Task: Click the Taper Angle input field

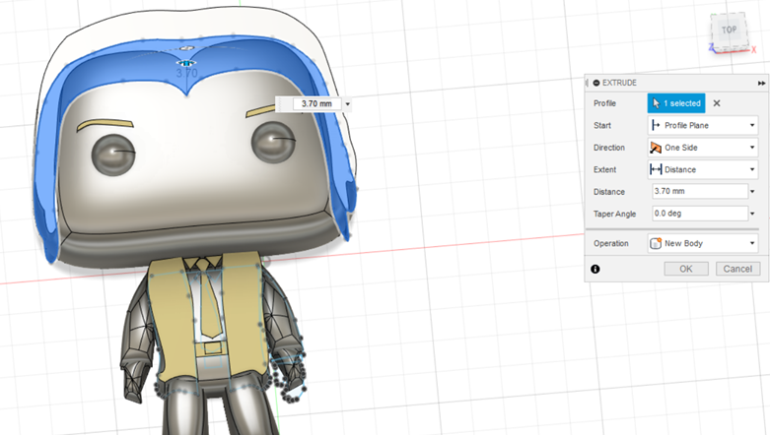Action: [700, 214]
